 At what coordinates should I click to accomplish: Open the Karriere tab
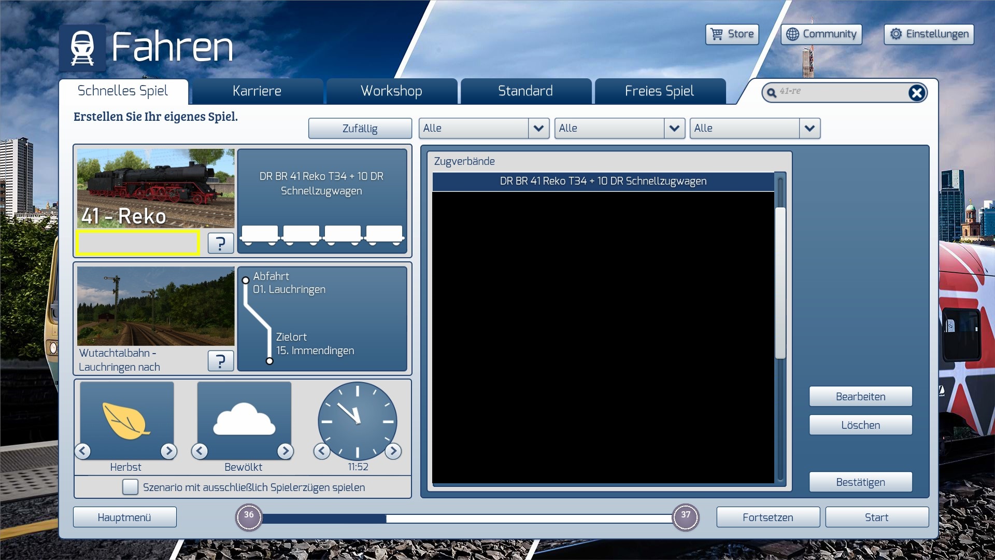(x=257, y=91)
